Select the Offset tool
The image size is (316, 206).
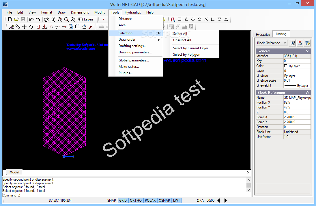(x=84, y=27)
